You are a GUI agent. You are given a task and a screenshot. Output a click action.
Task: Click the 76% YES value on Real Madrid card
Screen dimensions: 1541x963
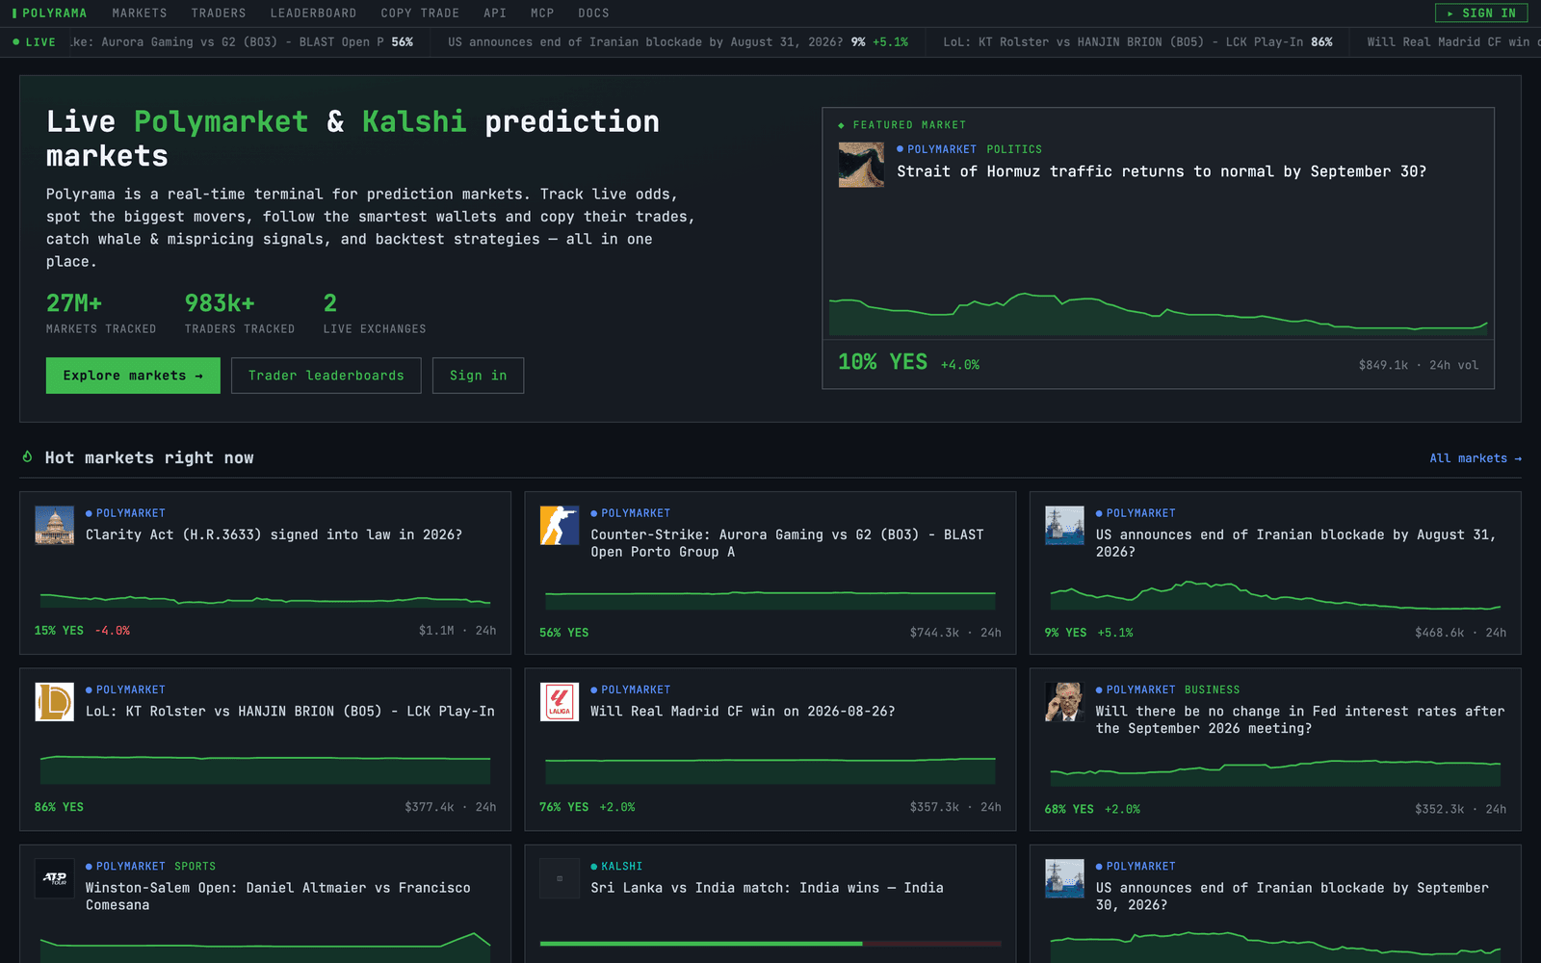pos(563,807)
